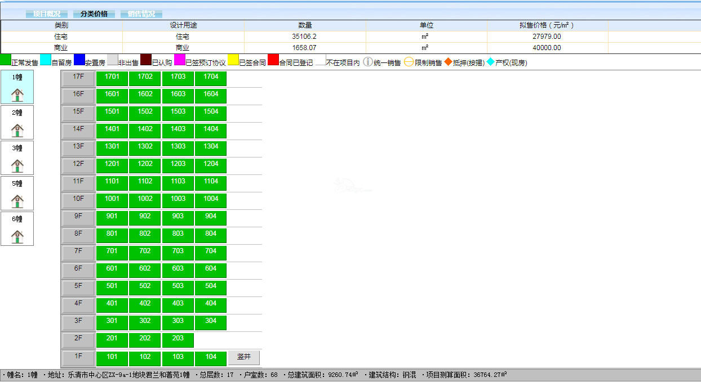The image size is (701, 382).
Task: Click the magenta 已签预订协议 legend swatch
Action: click(x=180, y=60)
